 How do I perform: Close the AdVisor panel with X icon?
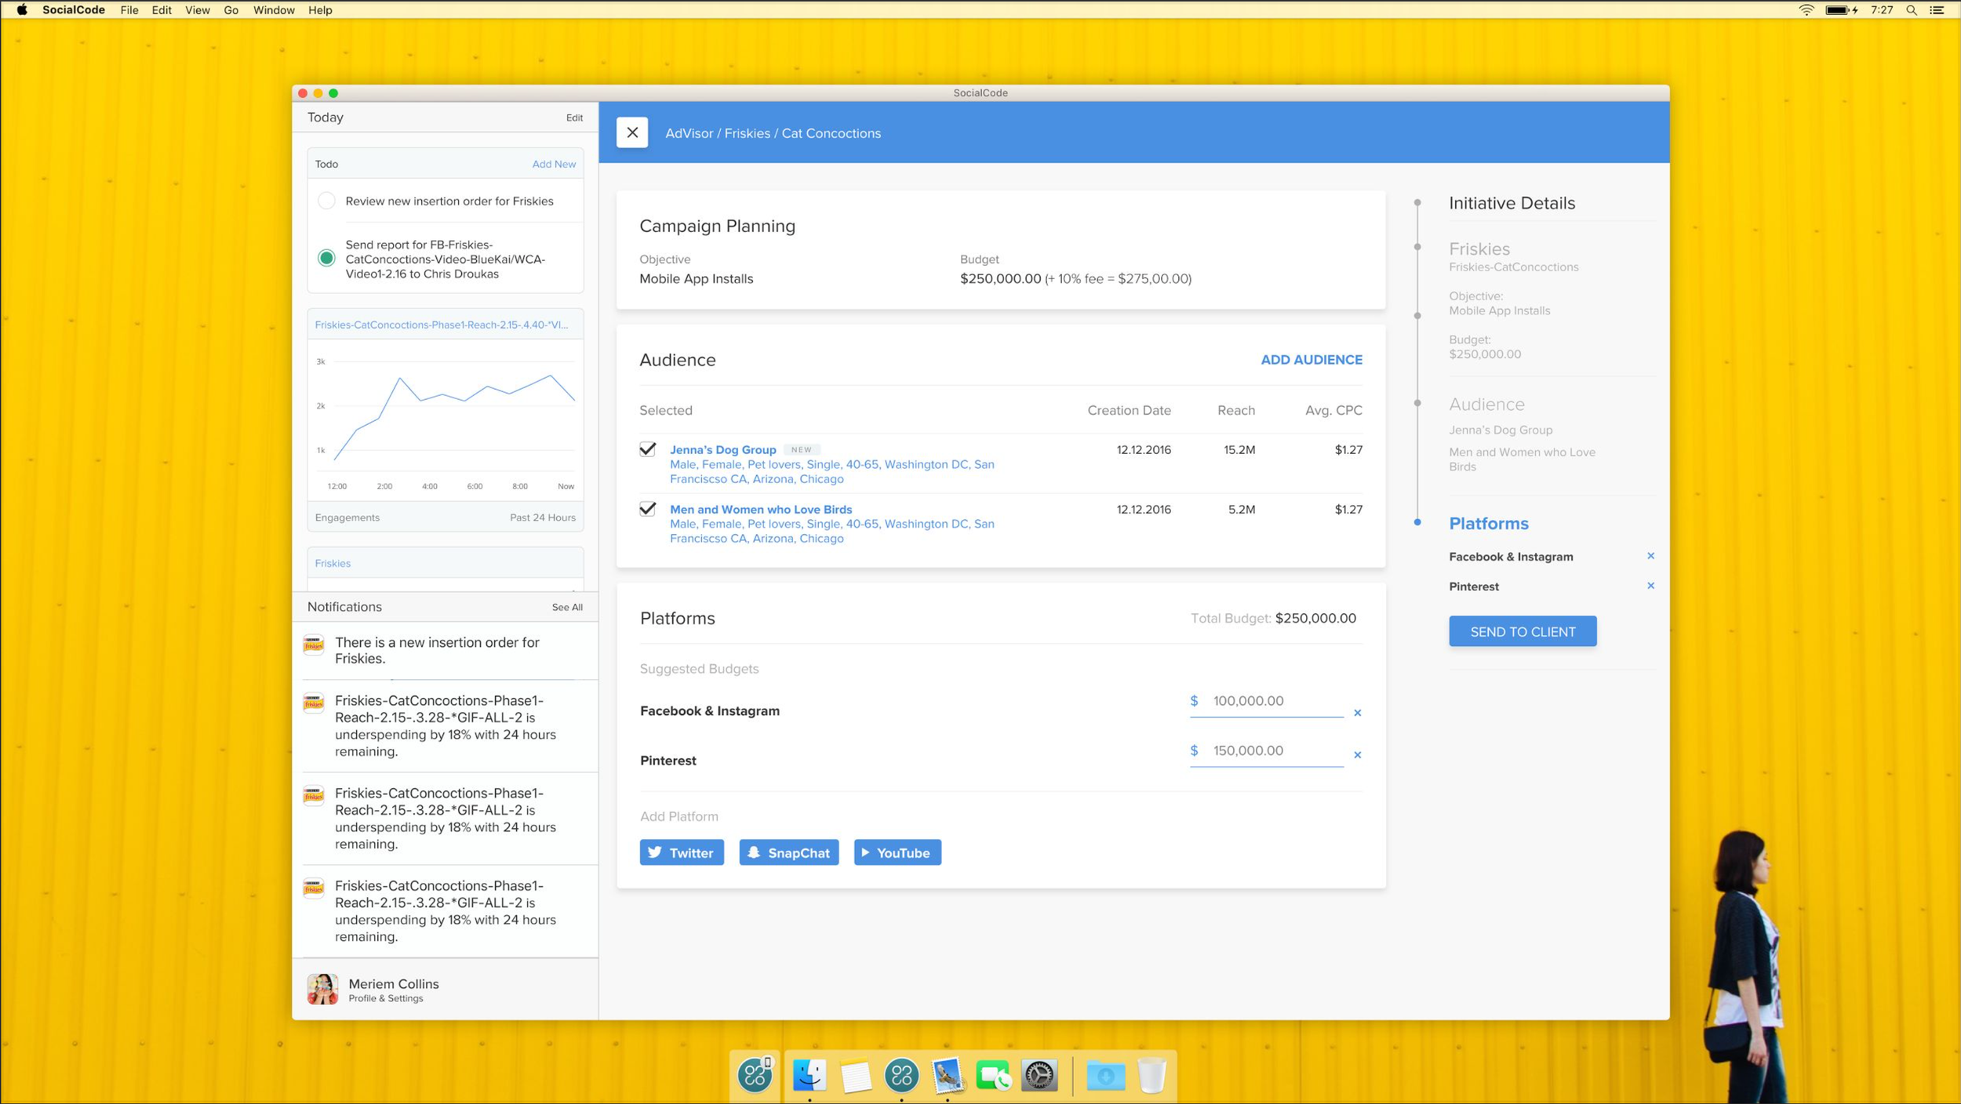coord(631,133)
